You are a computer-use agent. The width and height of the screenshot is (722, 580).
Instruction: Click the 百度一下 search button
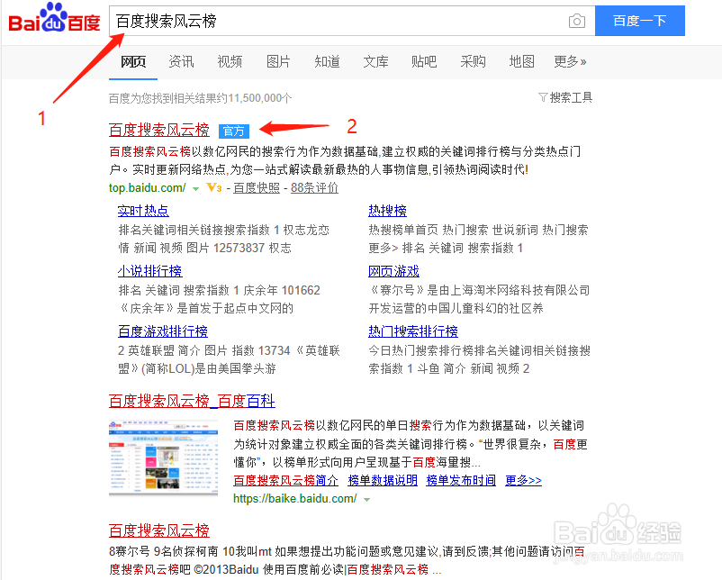tap(639, 21)
